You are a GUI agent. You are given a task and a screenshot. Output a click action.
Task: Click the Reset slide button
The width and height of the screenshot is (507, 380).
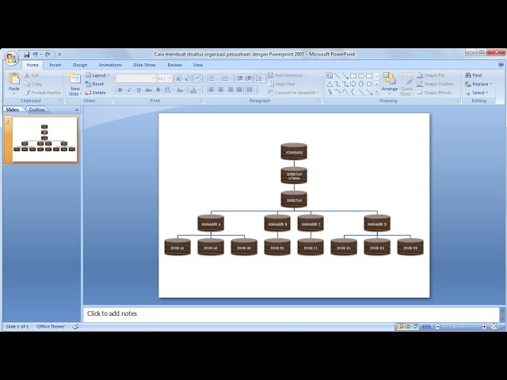(97, 84)
